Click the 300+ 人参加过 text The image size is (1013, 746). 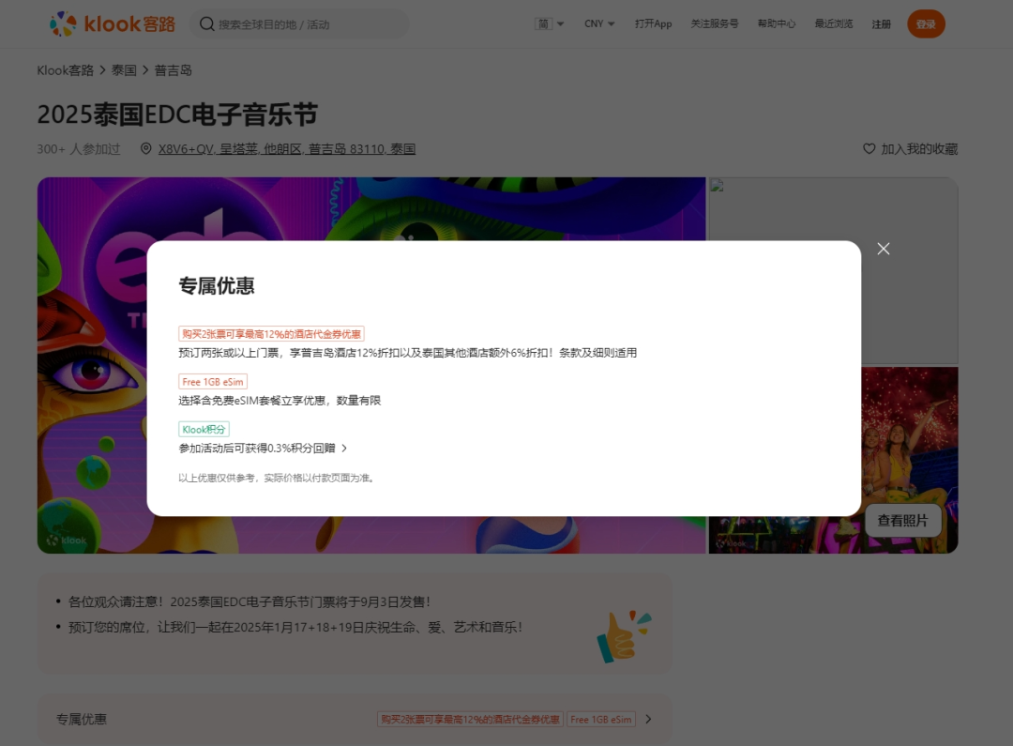click(x=79, y=148)
